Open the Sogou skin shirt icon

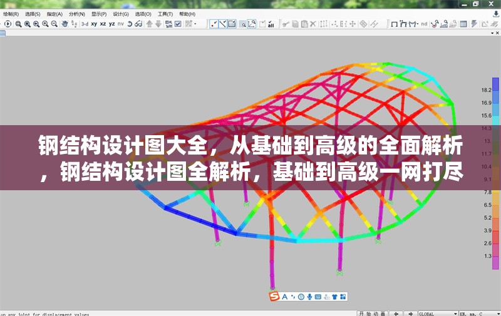pyautogui.click(x=334, y=297)
